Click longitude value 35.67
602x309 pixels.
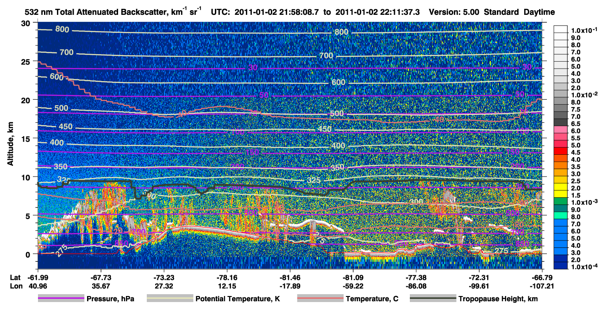pyautogui.click(x=100, y=286)
